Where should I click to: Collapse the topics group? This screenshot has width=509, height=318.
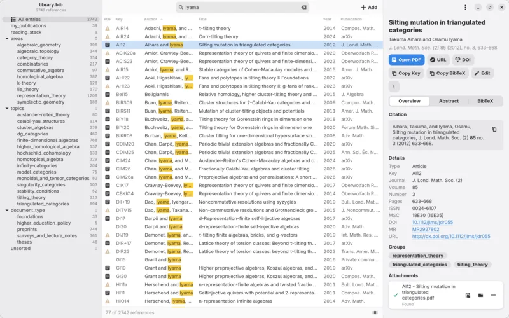7,108
